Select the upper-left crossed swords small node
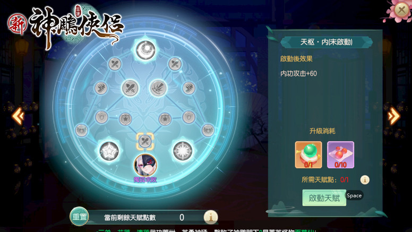This screenshot has width=412, height=232. pos(115,64)
